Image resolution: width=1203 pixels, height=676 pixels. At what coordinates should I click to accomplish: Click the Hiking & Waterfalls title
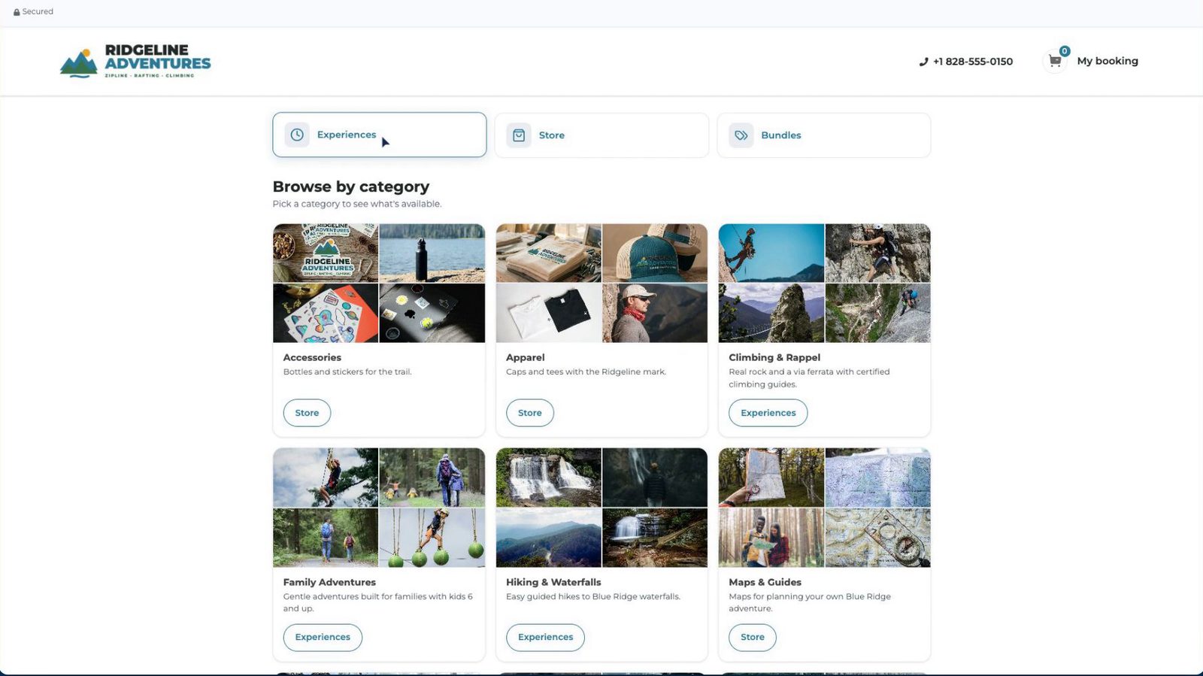(553, 582)
